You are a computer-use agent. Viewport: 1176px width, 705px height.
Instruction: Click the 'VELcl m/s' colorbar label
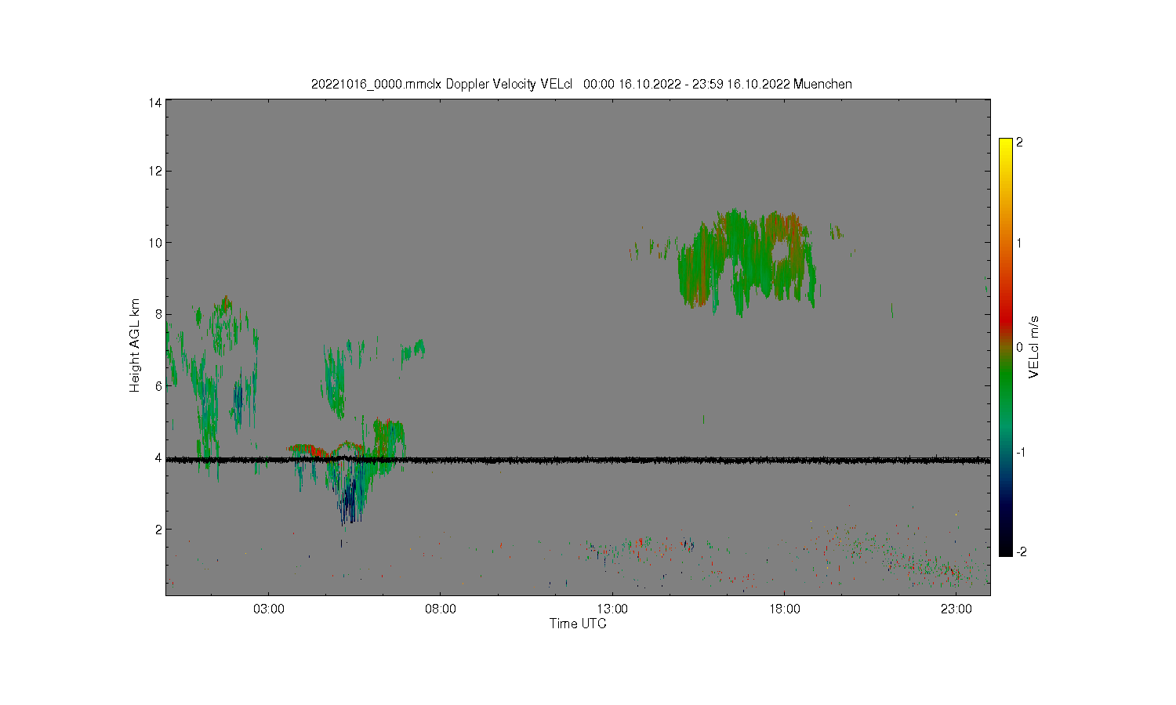pos(1033,347)
